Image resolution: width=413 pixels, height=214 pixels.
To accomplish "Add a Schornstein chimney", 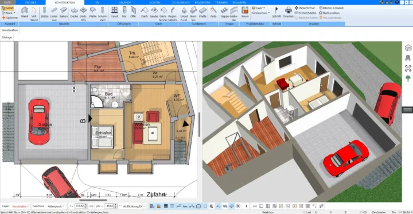I will [x=103, y=14].
